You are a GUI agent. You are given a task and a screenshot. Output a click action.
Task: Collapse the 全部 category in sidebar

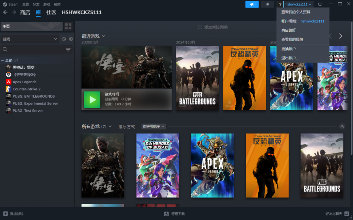click(x=3, y=60)
